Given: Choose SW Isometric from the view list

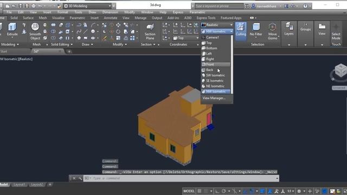Looking at the screenshot, I should pyautogui.click(x=216, y=75).
